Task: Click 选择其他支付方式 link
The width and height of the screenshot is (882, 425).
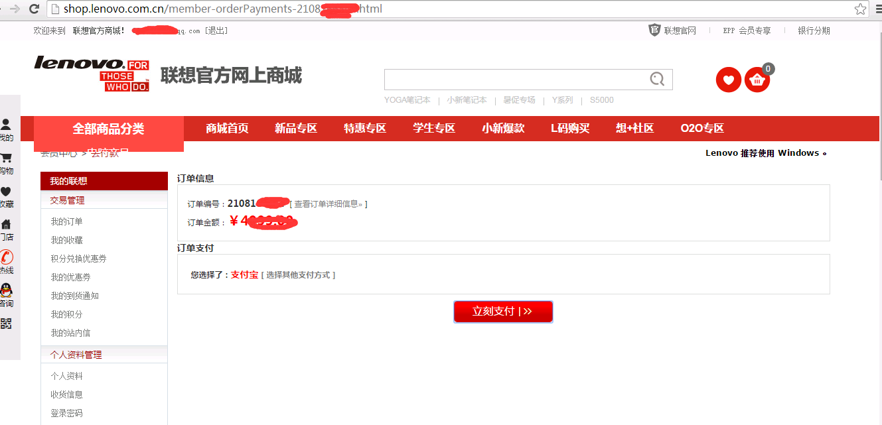Action: click(298, 274)
